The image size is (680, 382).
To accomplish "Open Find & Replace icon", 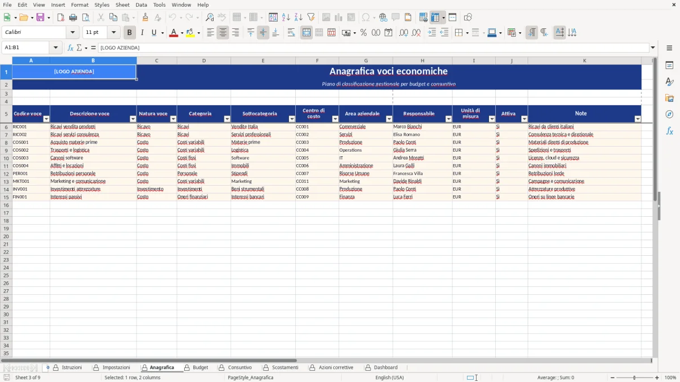I will 210,18.
